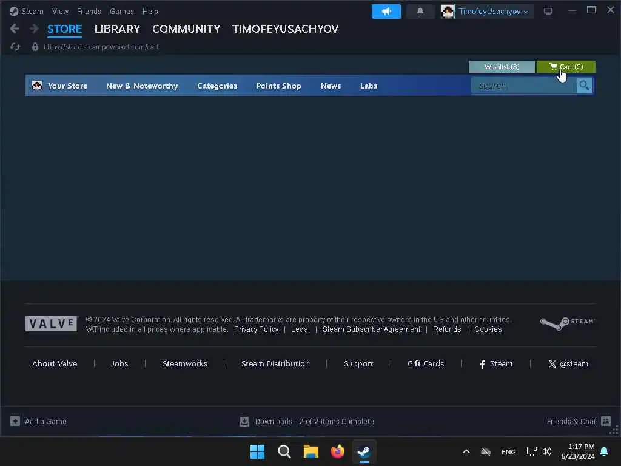
Task: Reload the page with refresh icon
Action: click(15, 47)
